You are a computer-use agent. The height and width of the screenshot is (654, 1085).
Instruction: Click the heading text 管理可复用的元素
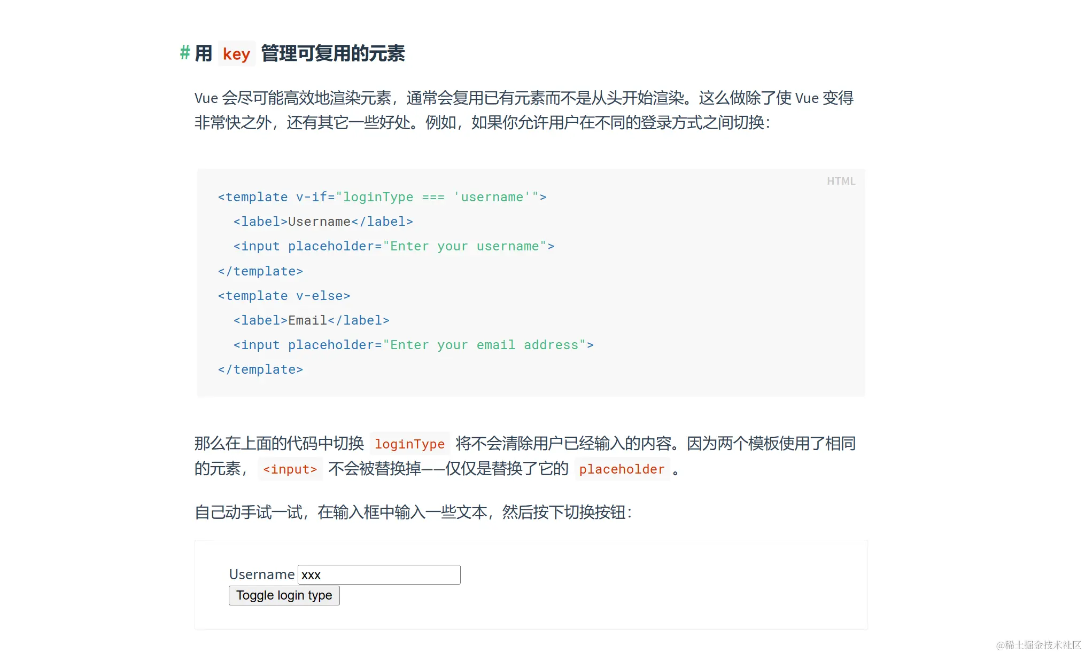click(x=333, y=53)
